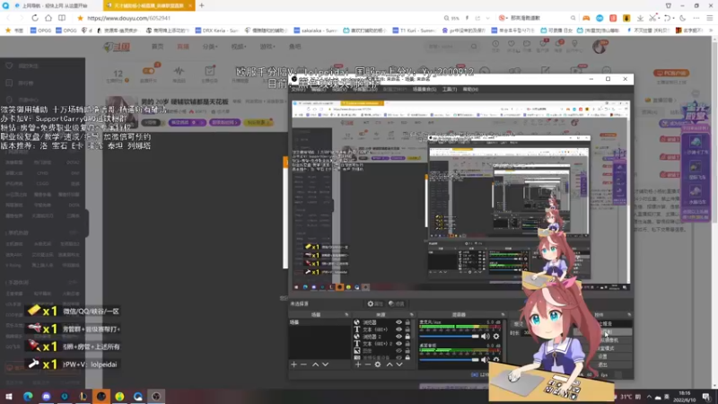718x404 pixels.
Task: Click the Douyu user avatar in header
Action: 600,47
